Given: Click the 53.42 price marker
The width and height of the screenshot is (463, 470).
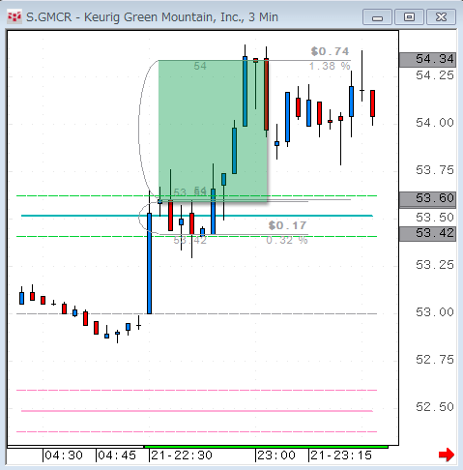Looking at the screenshot, I should pyautogui.click(x=427, y=233).
